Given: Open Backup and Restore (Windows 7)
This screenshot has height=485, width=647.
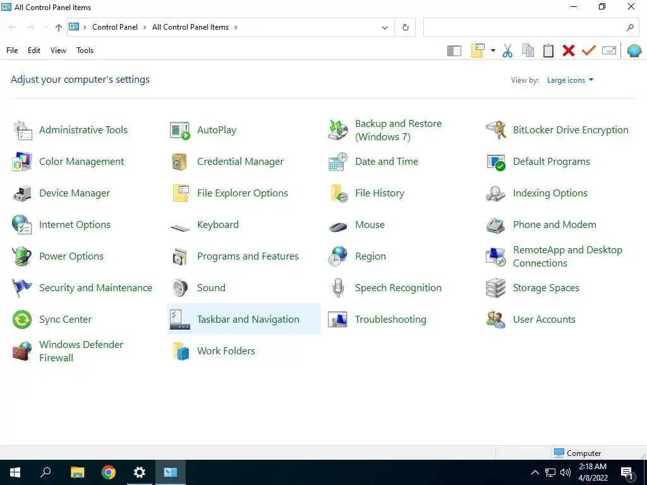Looking at the screenshot, I should [x=385, y=130].
